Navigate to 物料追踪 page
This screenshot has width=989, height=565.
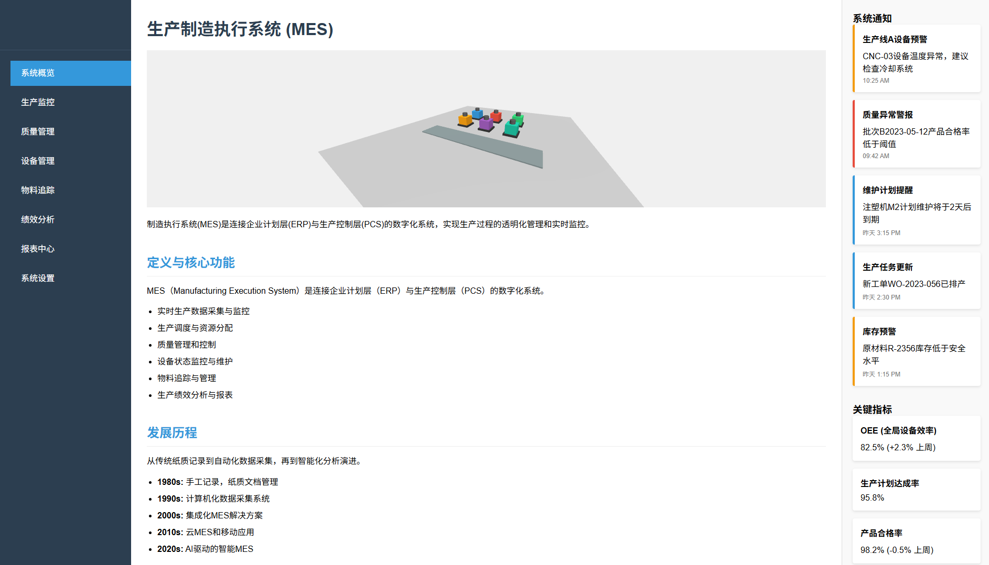tap(71, 190)
